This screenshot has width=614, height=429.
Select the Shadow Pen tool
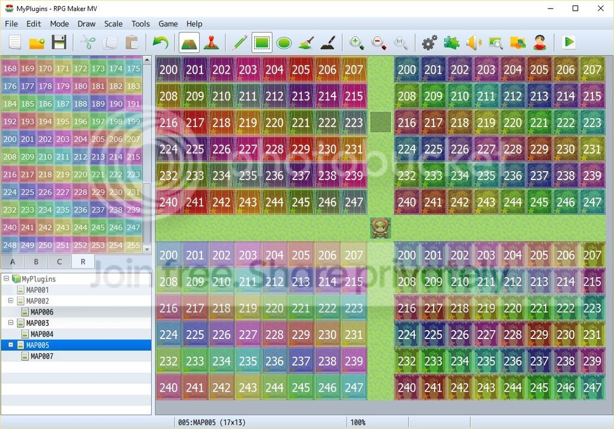(x=328, y=43)
